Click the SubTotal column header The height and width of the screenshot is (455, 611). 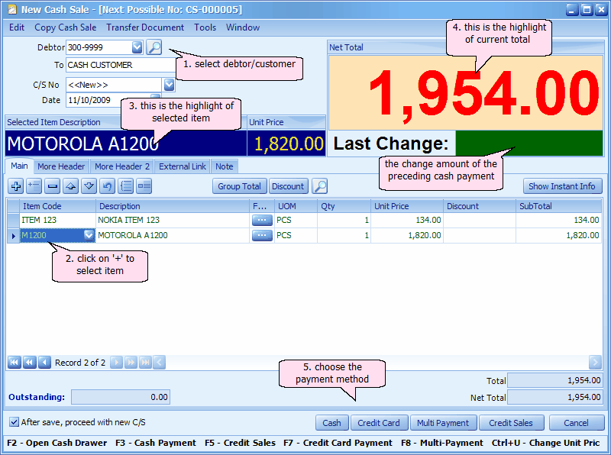click(x=558, y=206)
